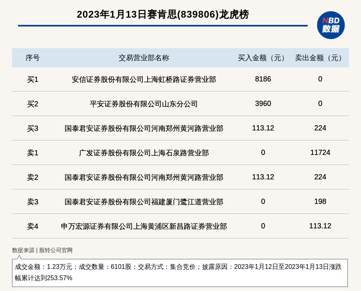This screenshot has height=291, width=361.
Task: Select sell amount 11724 in 卖1 row
Action: [320, 152]
